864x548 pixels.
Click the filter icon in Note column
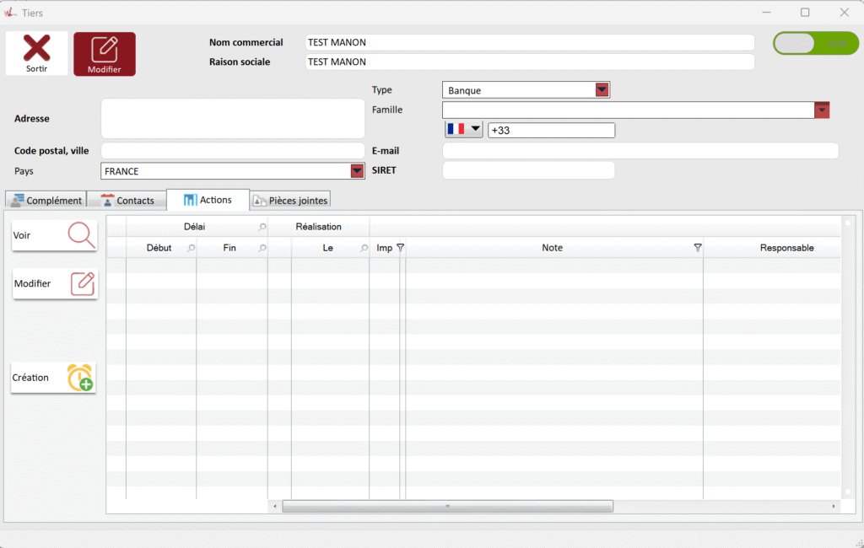tap(697, 248)
